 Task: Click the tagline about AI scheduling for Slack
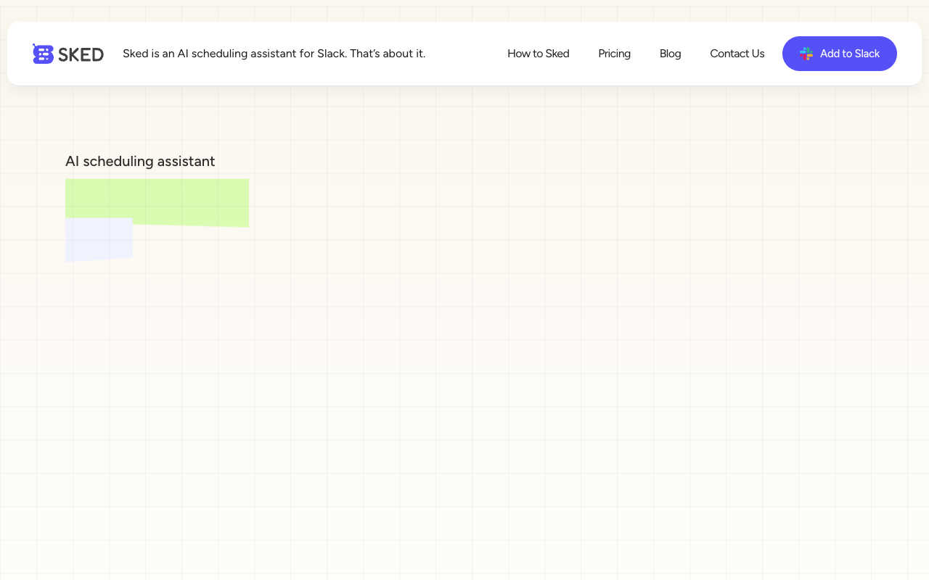click(274, 54)
